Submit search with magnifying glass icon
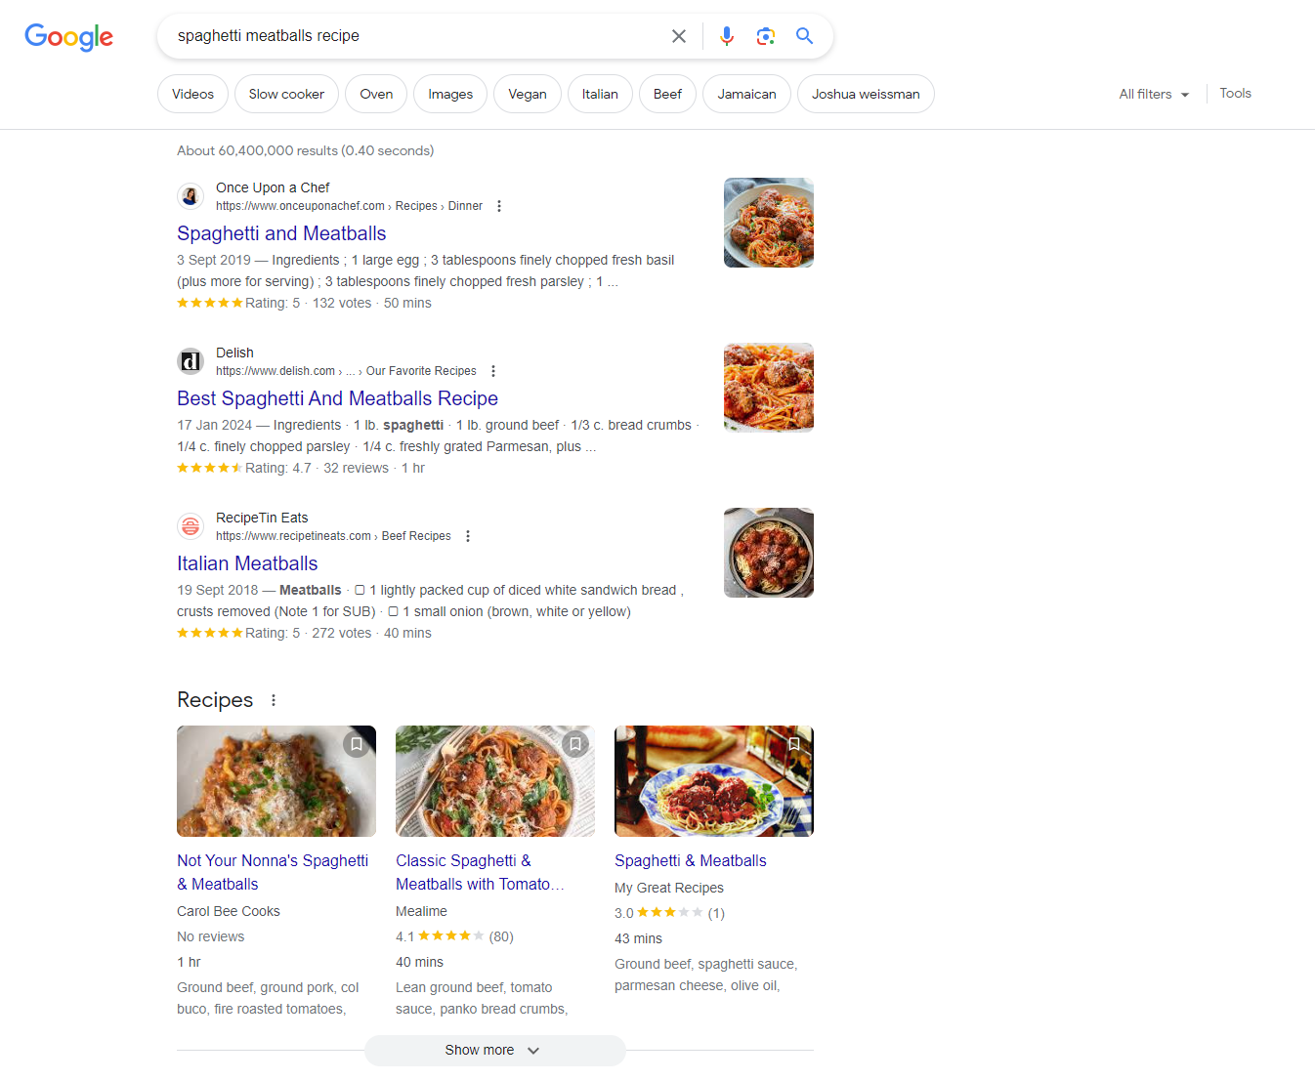 [804, 36]
